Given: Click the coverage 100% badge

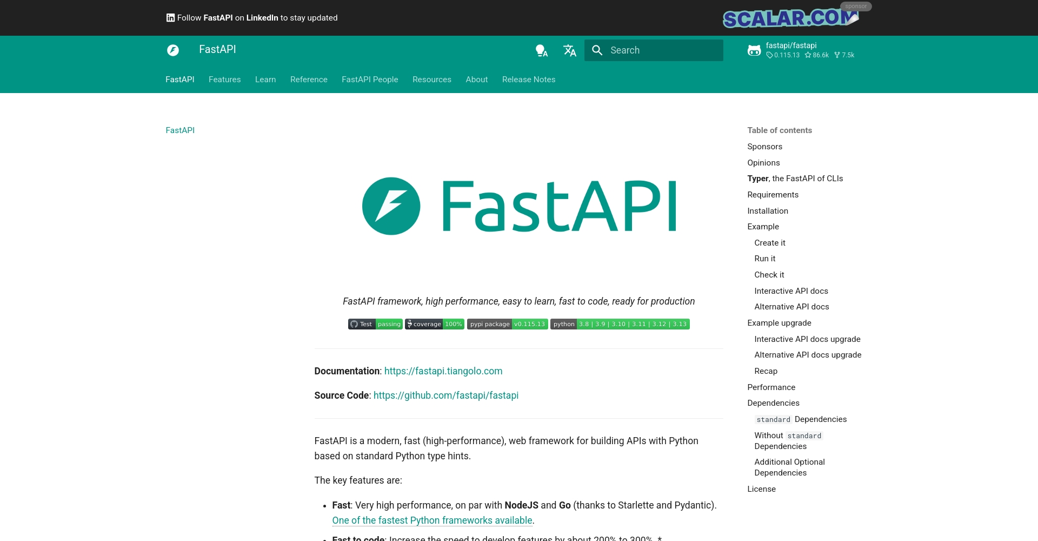Looking at the screenshot, I should tap(435, 324).
